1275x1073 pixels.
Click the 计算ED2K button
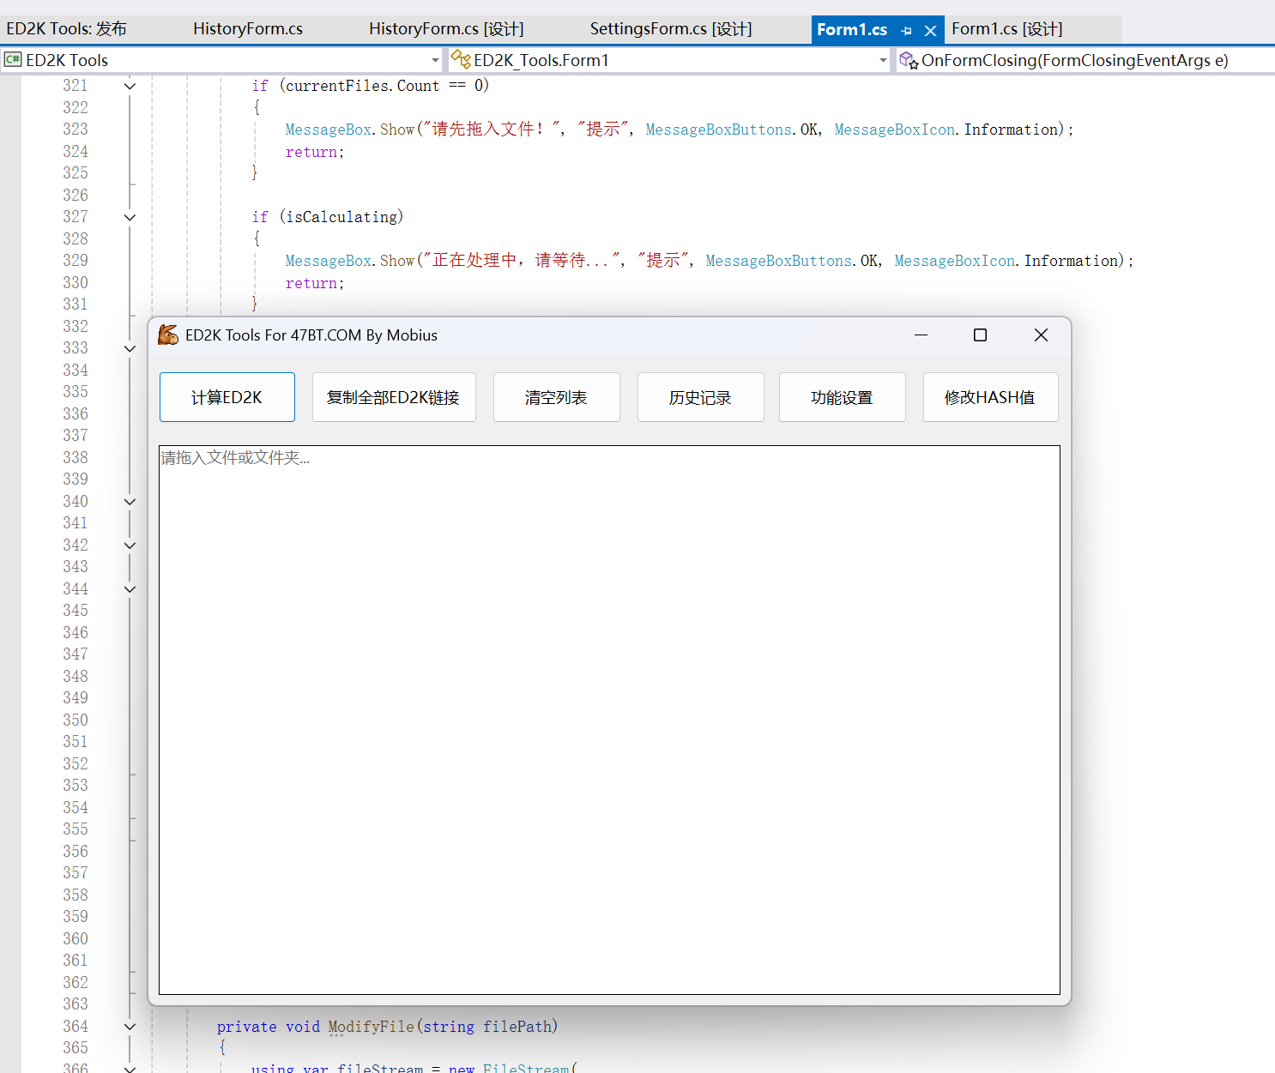[227, 397]
